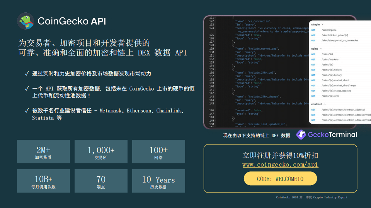Select the /coins/{id}/market_chart/range endpoint
Viewport: 371px width, 208px height.
point(339,86)
